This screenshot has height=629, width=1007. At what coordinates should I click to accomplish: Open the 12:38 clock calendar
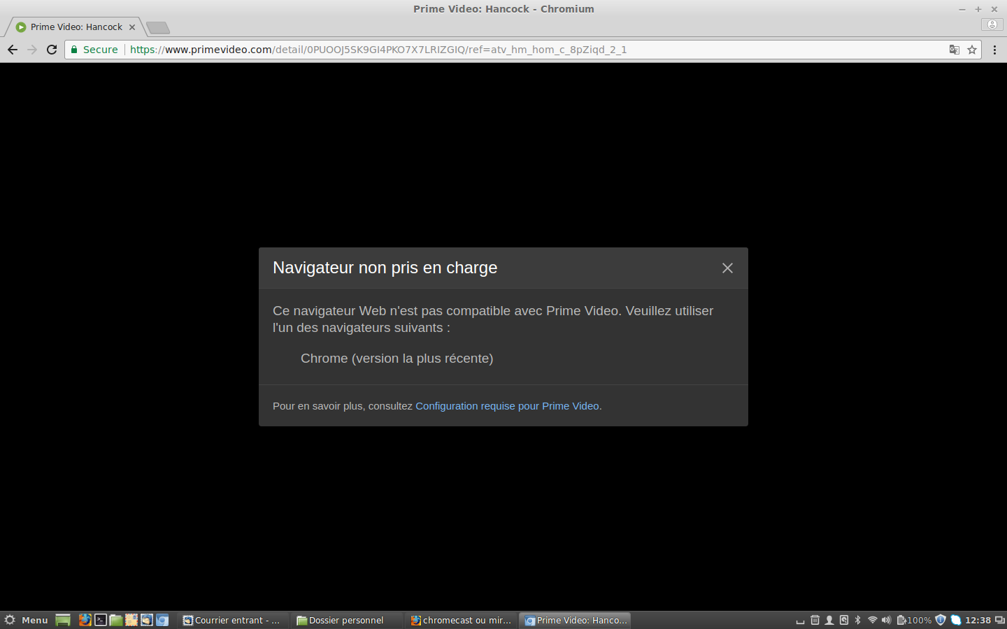(978, 620)
